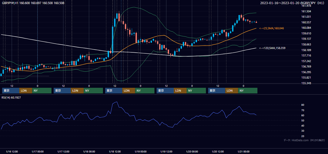Click price axis label 161.504
This screenshot has width=328, height=154.
point(306,11)
